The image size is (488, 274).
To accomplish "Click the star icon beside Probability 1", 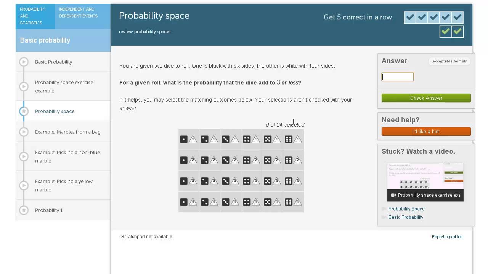I will click(x=24, y=210).
